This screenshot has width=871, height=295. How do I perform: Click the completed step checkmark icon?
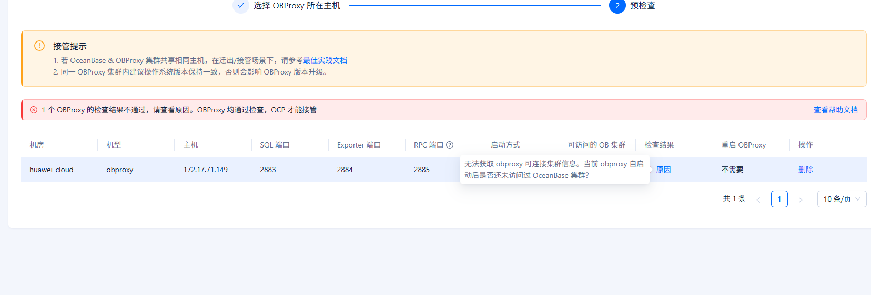click(240, 6)
